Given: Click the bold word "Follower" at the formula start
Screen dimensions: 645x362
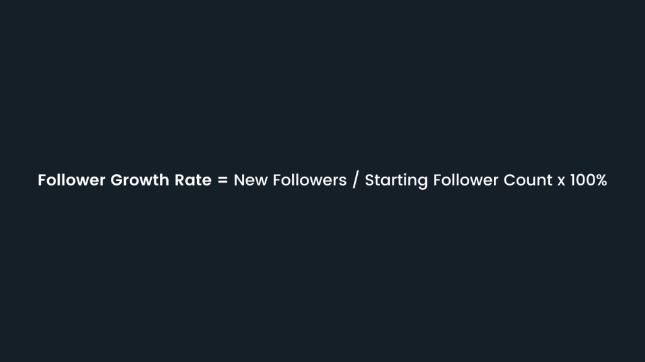Looking at the screenshot, I should tap(72, 181).
